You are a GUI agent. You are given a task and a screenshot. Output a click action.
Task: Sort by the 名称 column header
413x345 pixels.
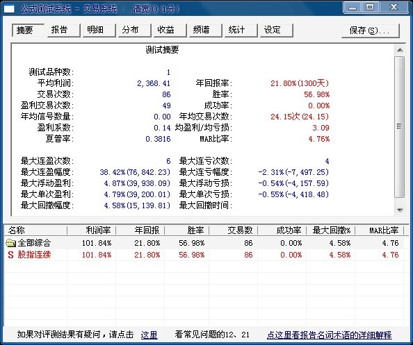pos(35,230)
